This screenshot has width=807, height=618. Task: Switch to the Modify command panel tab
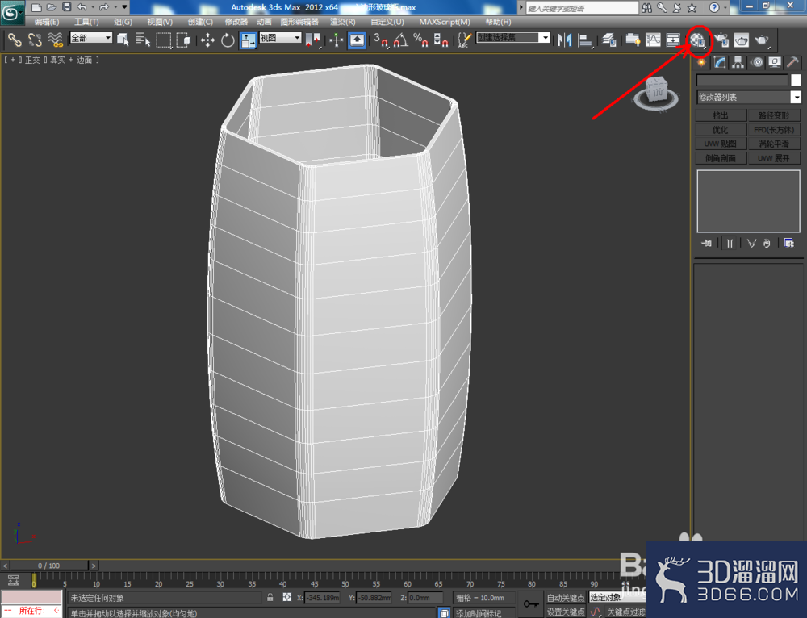coord(720,62)
